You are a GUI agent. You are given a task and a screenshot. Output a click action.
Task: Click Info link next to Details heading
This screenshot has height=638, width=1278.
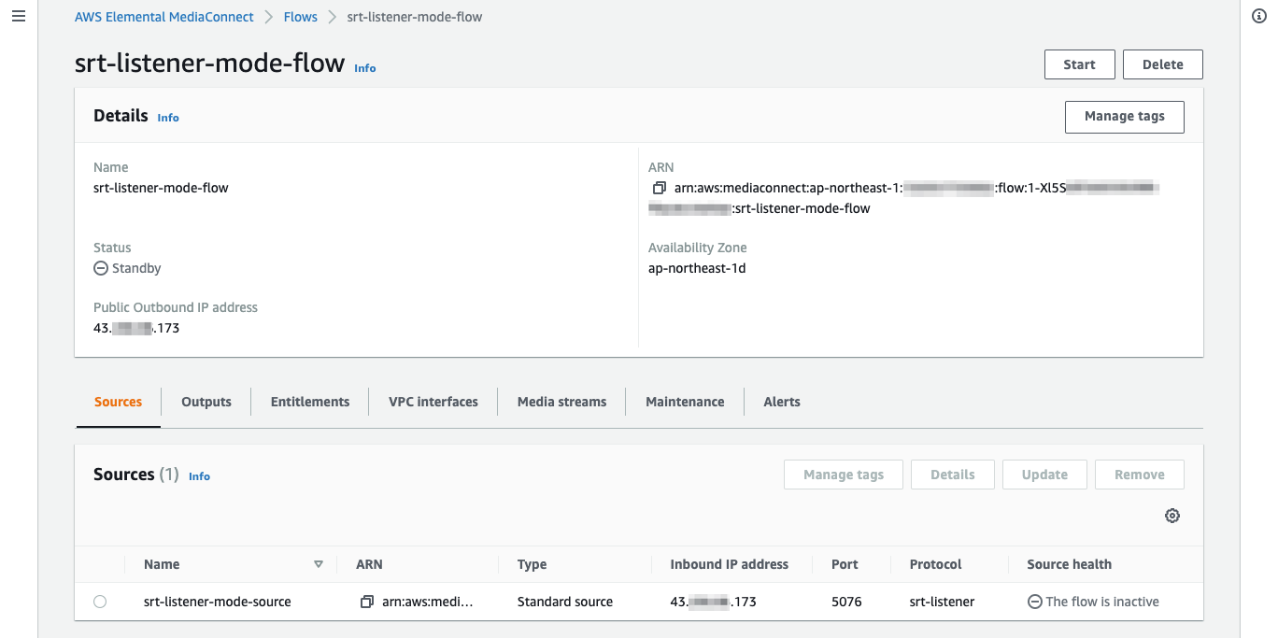point(168,118)
